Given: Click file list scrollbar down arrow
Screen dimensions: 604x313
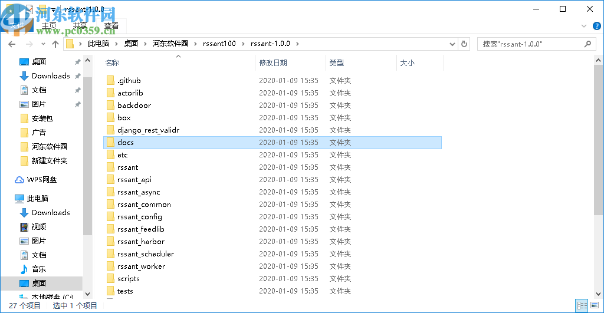Looking at the screenshot, I should tap(598, 294).
